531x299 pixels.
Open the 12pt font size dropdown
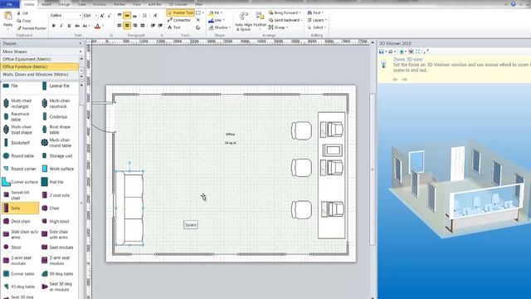pos(96,16)
